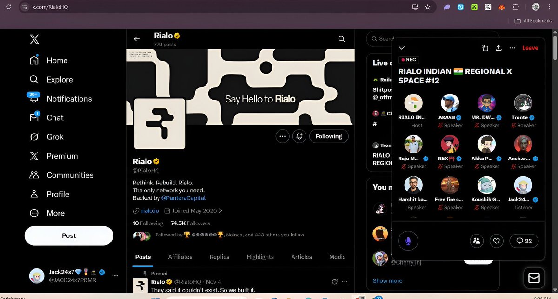558x299 pixels.
Task: Select speaker Akka P avatar
Action: 487,144
